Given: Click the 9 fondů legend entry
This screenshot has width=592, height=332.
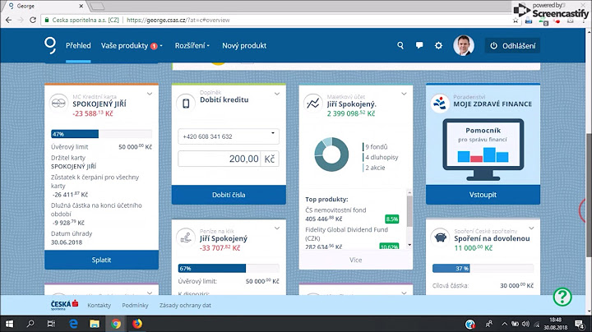Looking at the screenshot, I should (x=376, y=147).
